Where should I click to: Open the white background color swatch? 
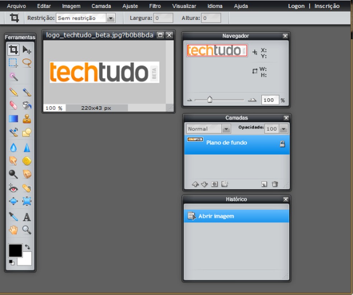pyautogui.click(x=26, y=261)
